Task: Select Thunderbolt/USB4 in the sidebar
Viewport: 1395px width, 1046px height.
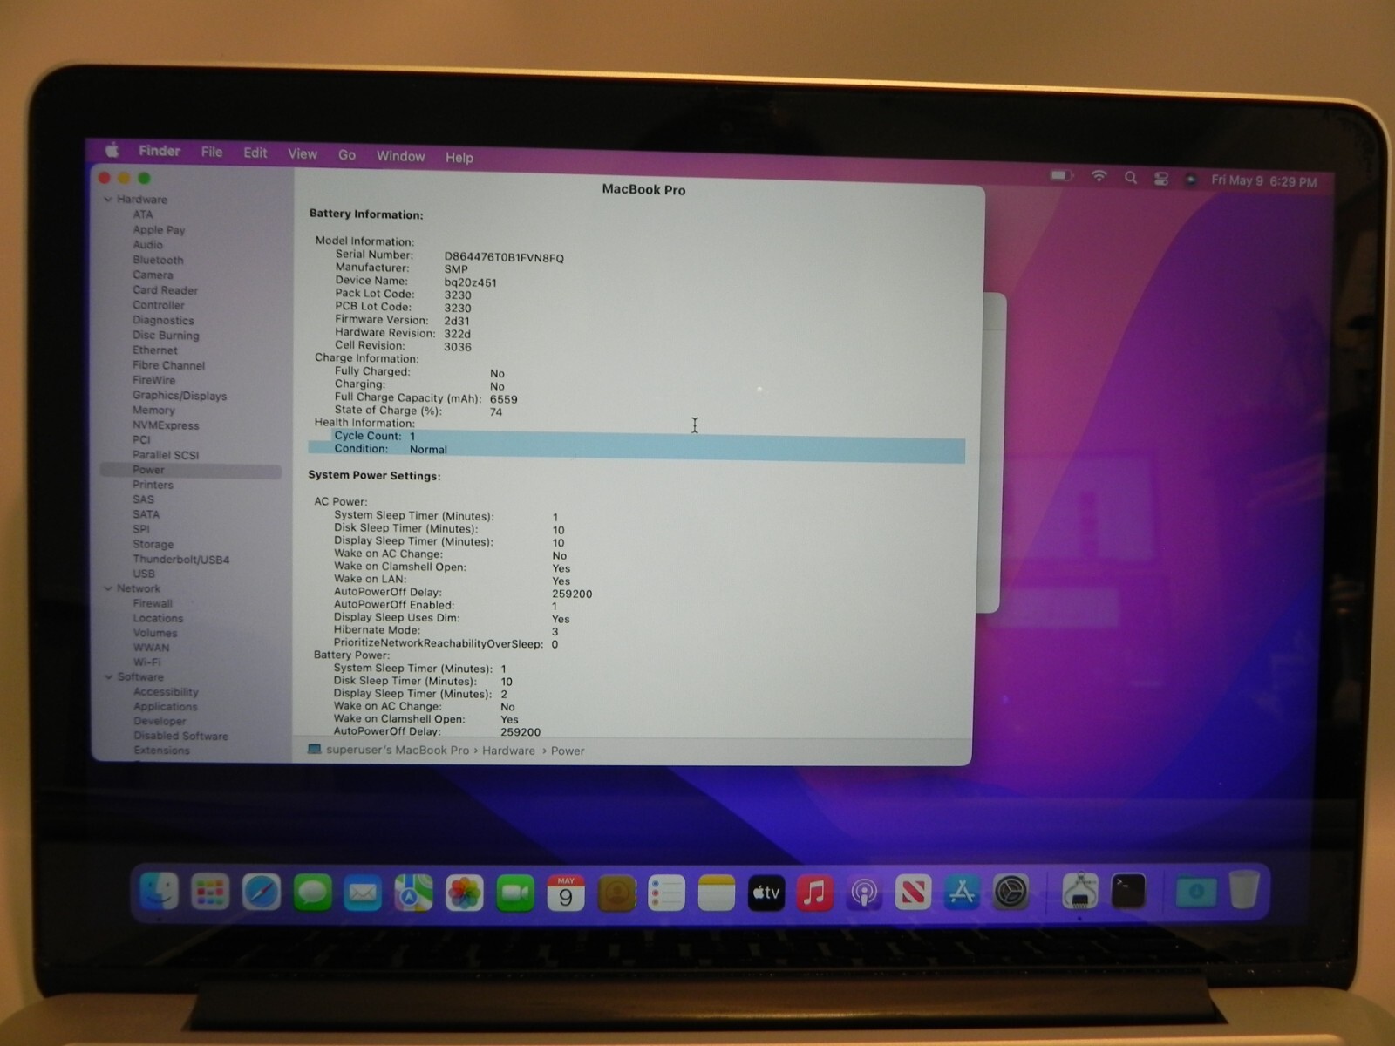Action: click(180, 560)
